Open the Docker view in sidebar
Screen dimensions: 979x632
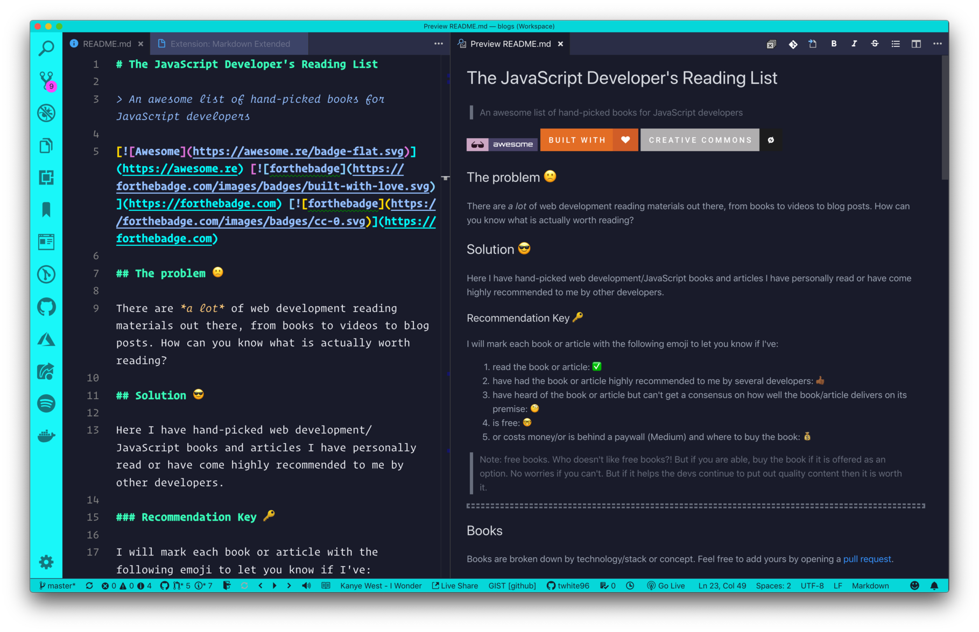pos(46,436)
